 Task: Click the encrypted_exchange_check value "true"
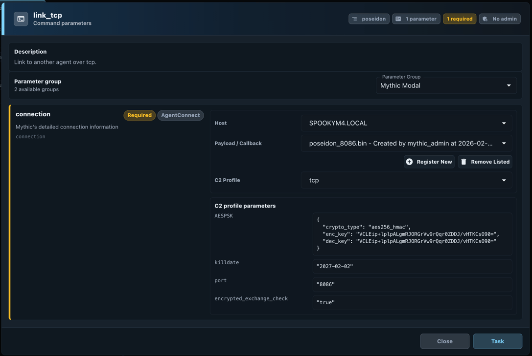tap(412, 303)
